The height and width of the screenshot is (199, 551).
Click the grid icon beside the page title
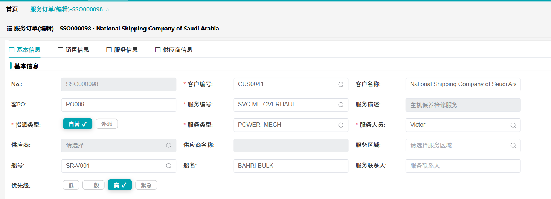10,29
